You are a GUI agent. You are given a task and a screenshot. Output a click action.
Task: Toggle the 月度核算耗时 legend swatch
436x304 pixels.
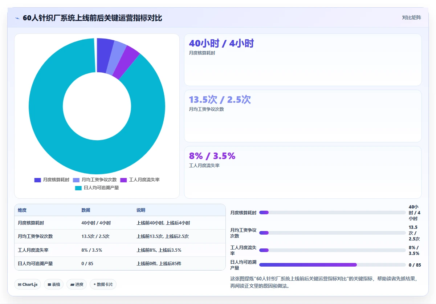point(37,180)
